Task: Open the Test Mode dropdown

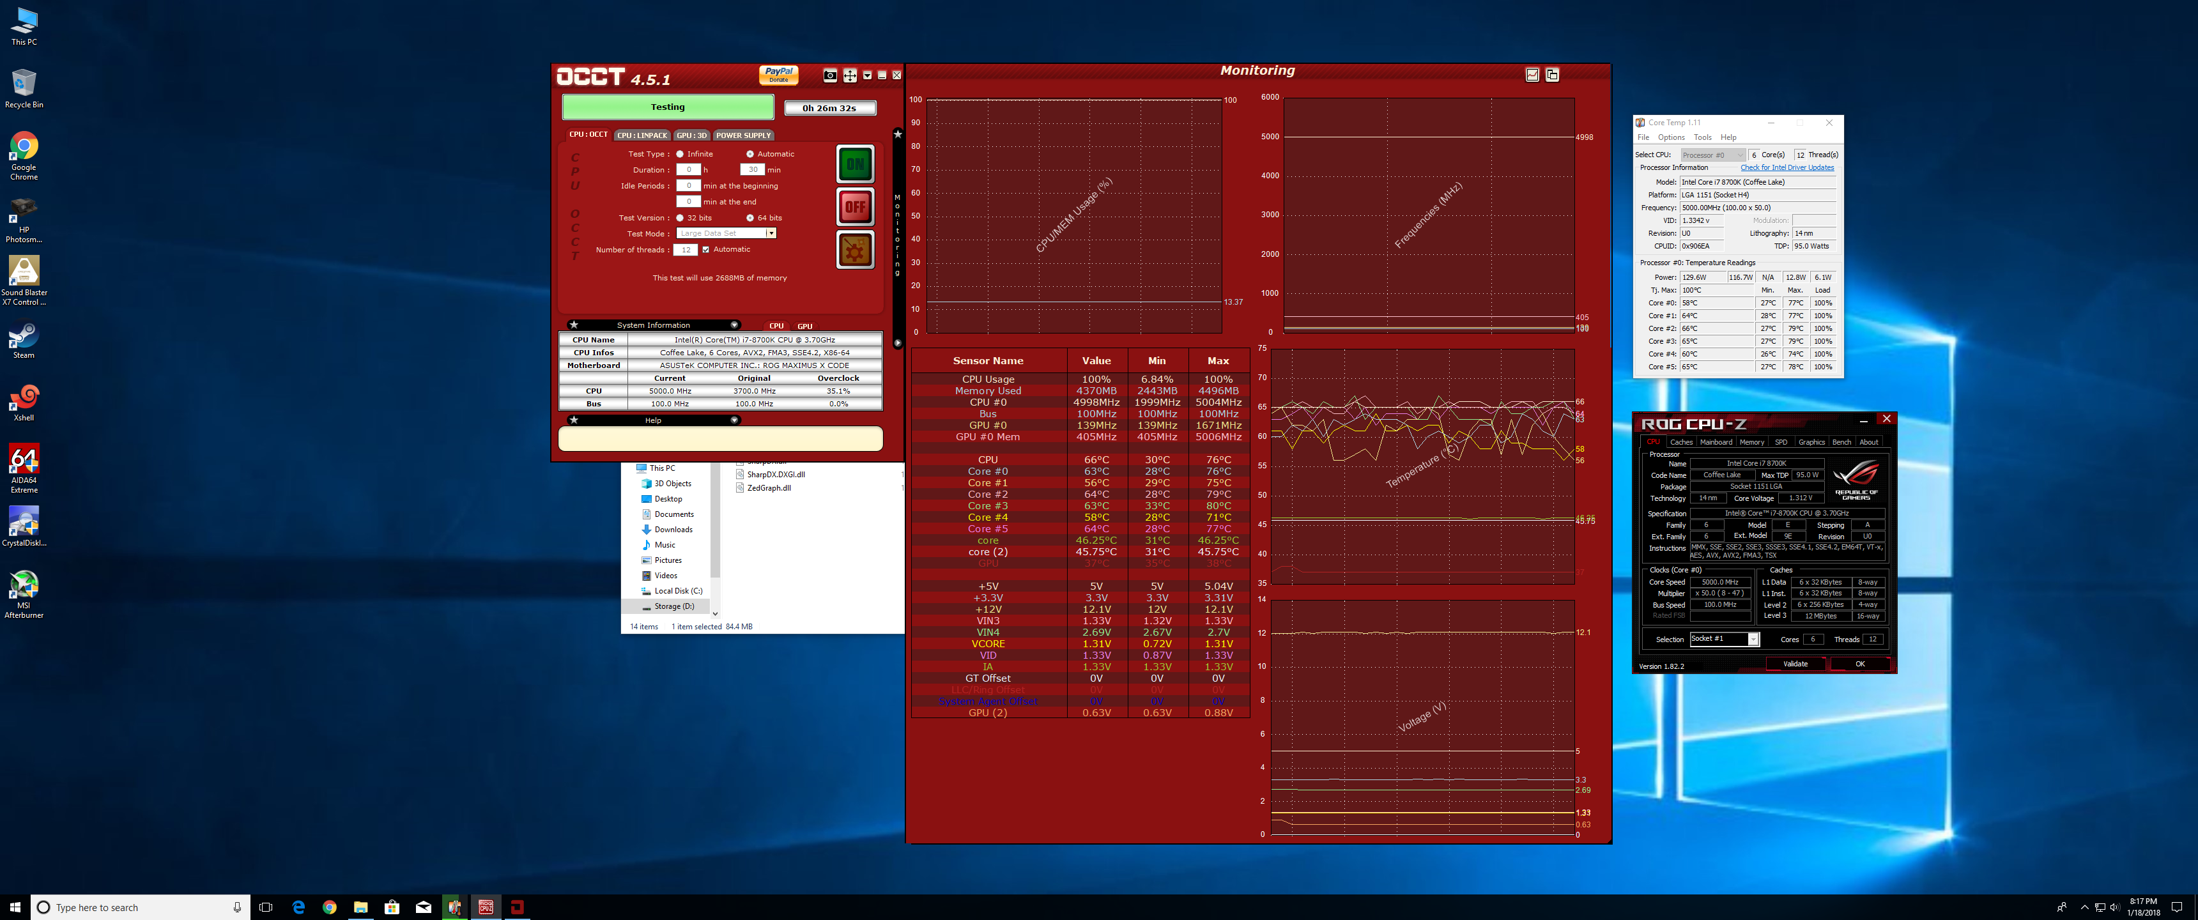Action: pyautogui.click(x=726, y=233)
